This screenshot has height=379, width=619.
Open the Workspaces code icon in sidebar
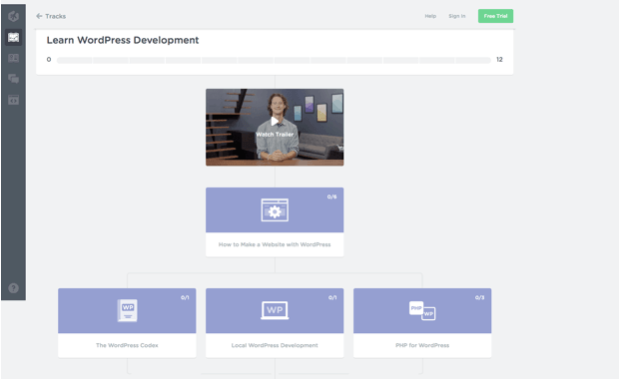pos(13,100)
